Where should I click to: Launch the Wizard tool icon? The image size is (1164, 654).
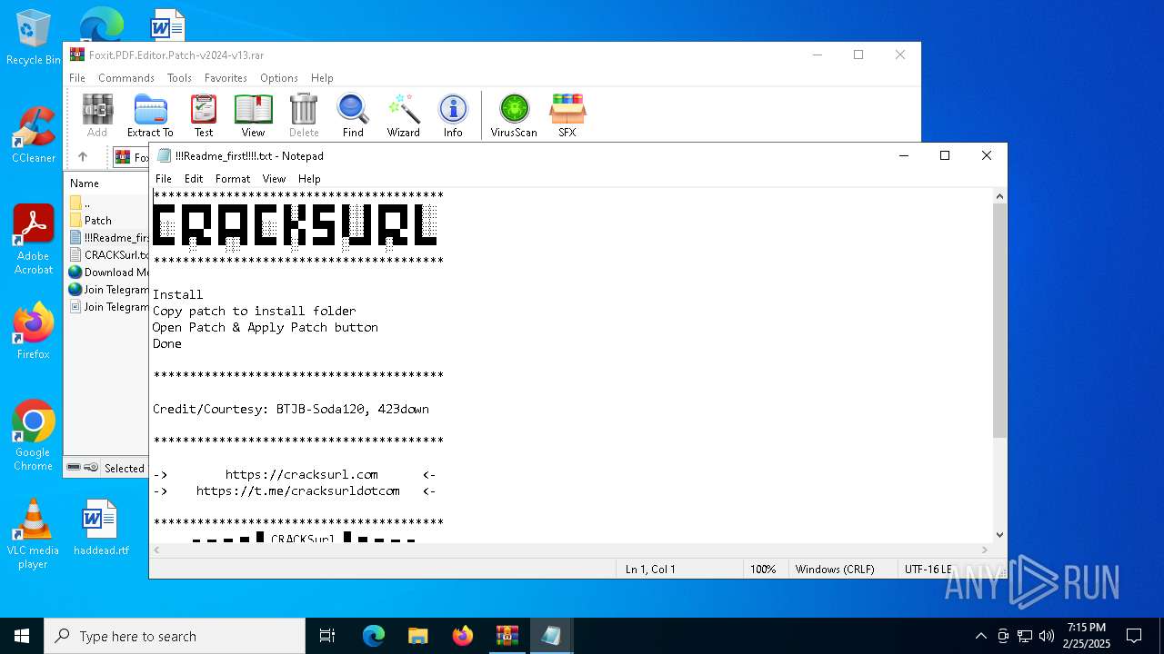point(403,115)
